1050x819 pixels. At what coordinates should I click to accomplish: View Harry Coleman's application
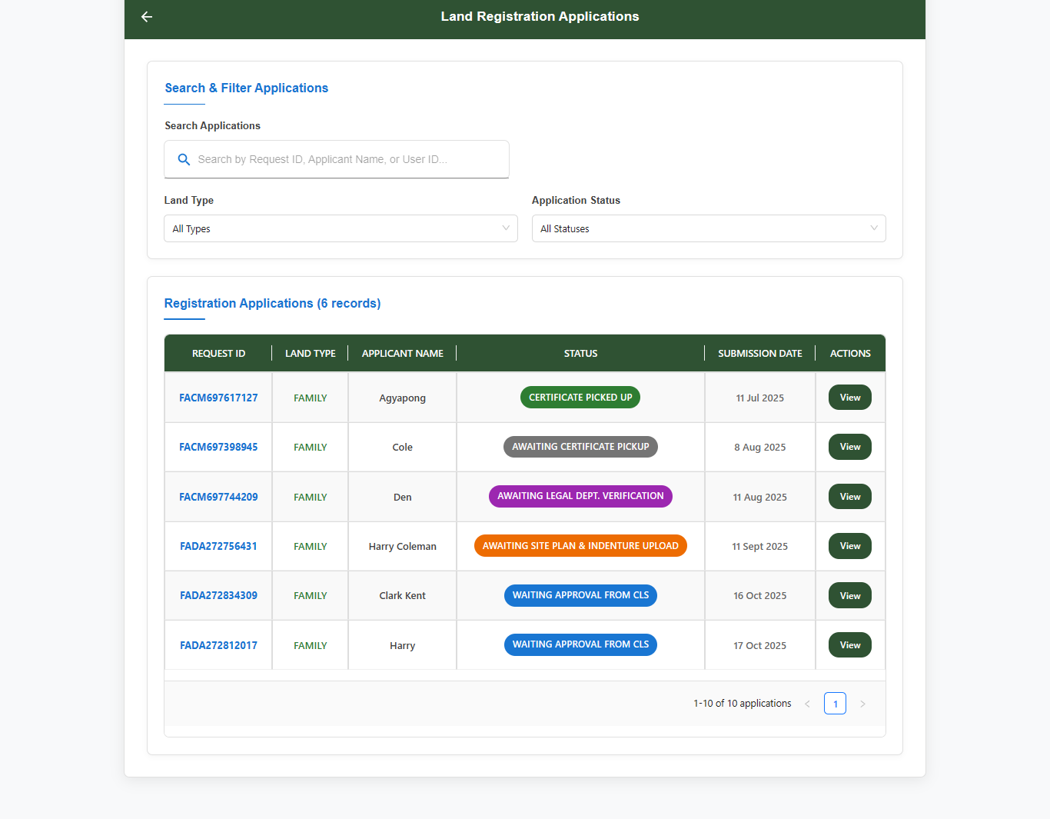[849, 546]
